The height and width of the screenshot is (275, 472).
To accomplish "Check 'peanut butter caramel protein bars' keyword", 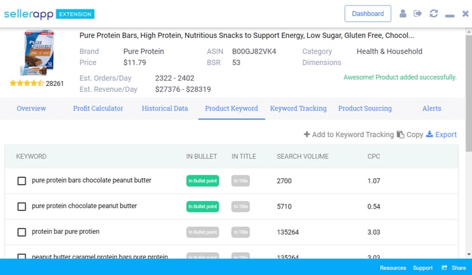I will (x=21, y=256).
